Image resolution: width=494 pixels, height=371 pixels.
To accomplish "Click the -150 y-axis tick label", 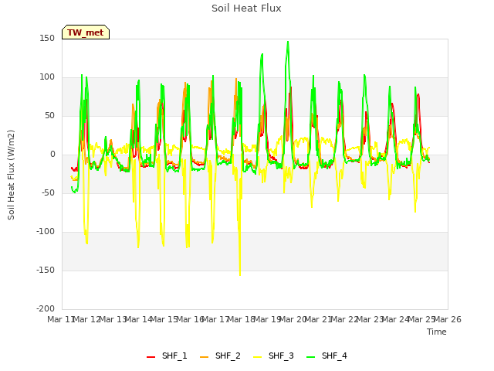I will point(46,270).
